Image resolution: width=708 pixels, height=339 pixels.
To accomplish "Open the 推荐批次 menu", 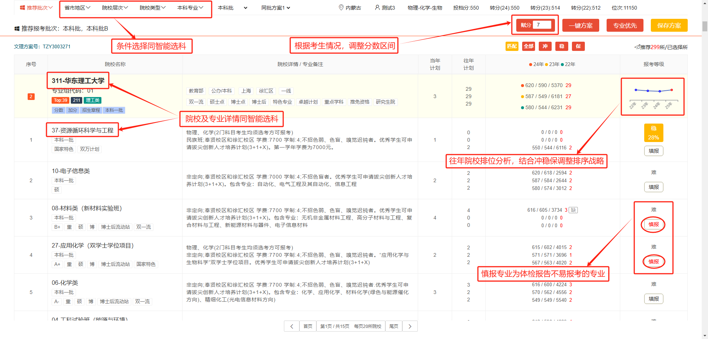I will point(37,8).
